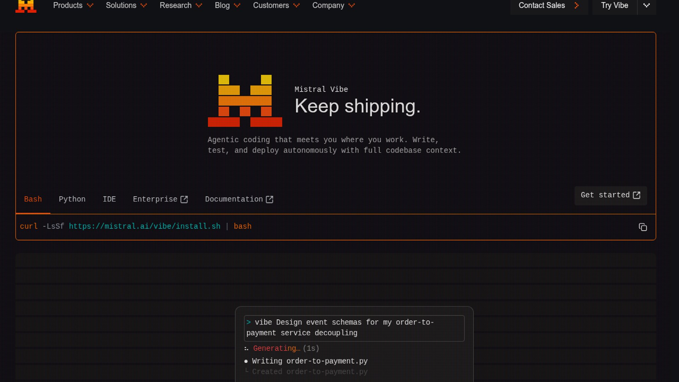This screenshot has height=382, width=679.
Task: Click the arrow icon on Contact Sales
Action: 577,6
